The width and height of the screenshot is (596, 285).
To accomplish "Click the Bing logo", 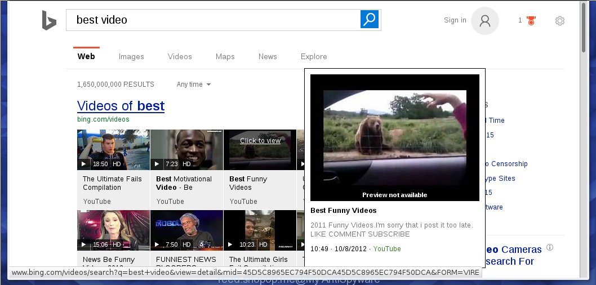I will (49, 20).
